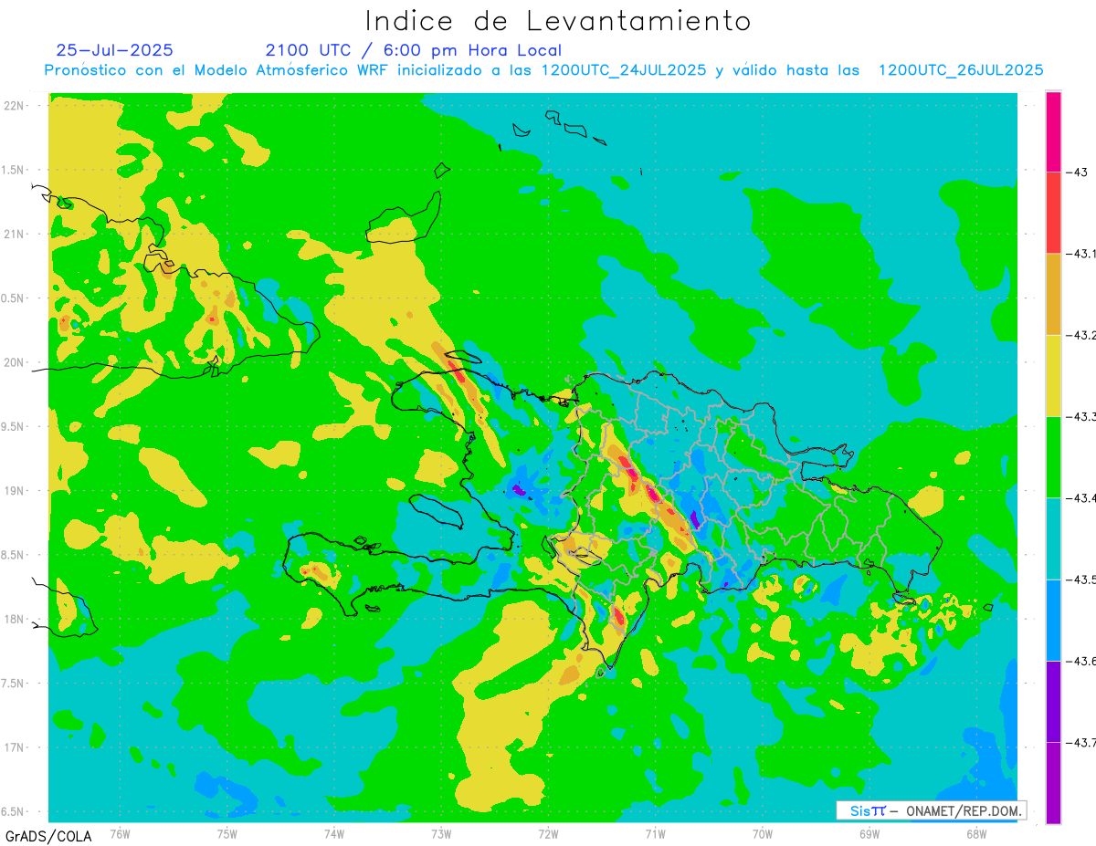Image resolution: width=1096 pixels, height=846 pixels.
Task: Click the legend value "-43.4"
Action: click(x=1081, y=497)
